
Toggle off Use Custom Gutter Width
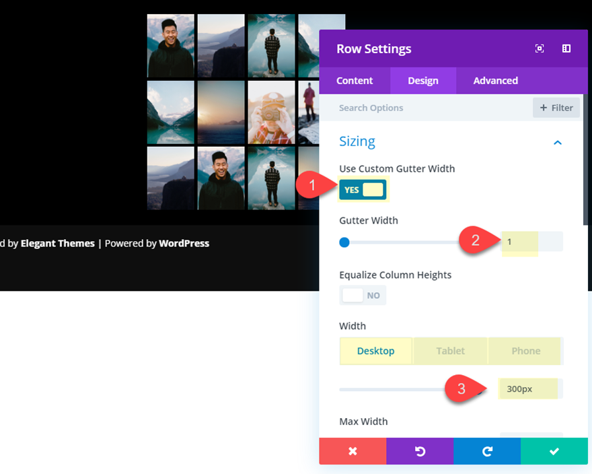(x=363, y=189)
